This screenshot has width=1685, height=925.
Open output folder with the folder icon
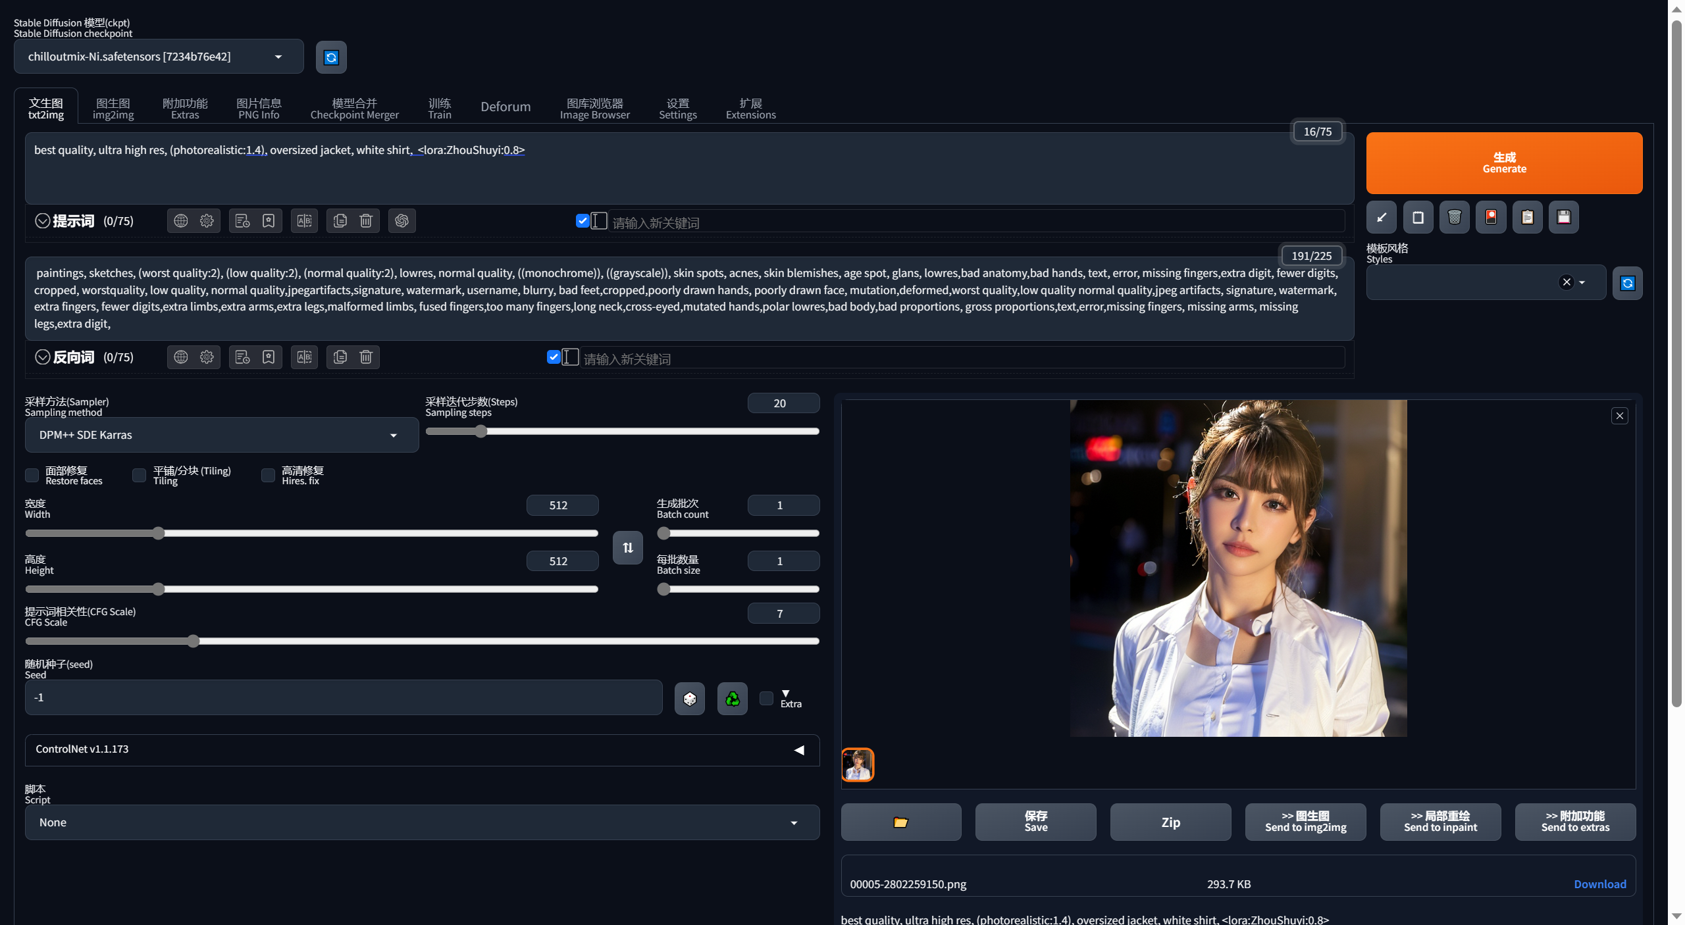(x=901, y=822)
